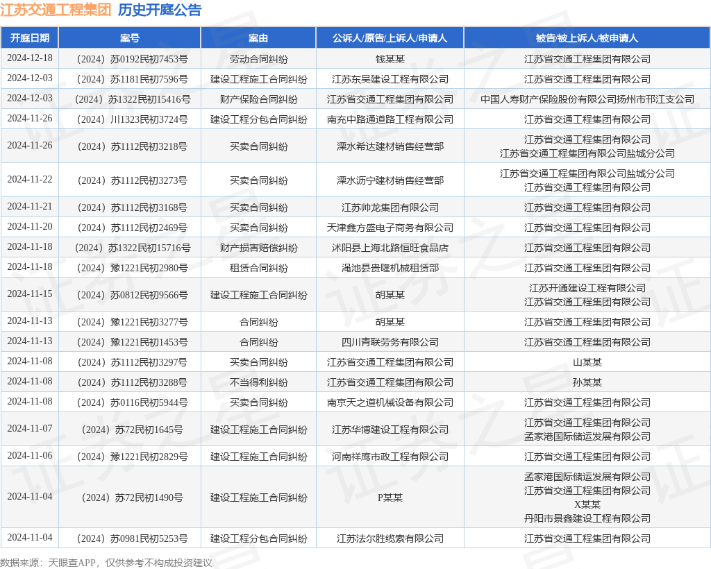
Task: Select case number 豫1221民初1453号
Action: 133,342
